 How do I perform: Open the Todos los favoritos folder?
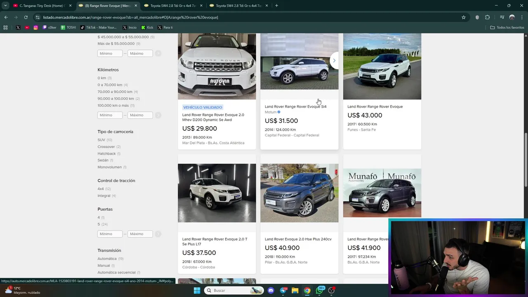pos(507,28)
